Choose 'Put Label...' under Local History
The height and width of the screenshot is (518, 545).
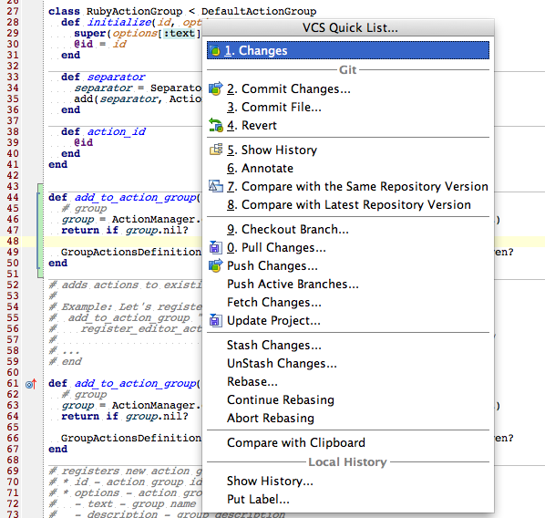tap(258, 500)
